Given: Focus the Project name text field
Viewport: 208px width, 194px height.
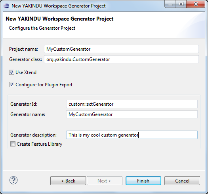Looking at the screenshot, I should pyautogui.click(x=121, y=49).
